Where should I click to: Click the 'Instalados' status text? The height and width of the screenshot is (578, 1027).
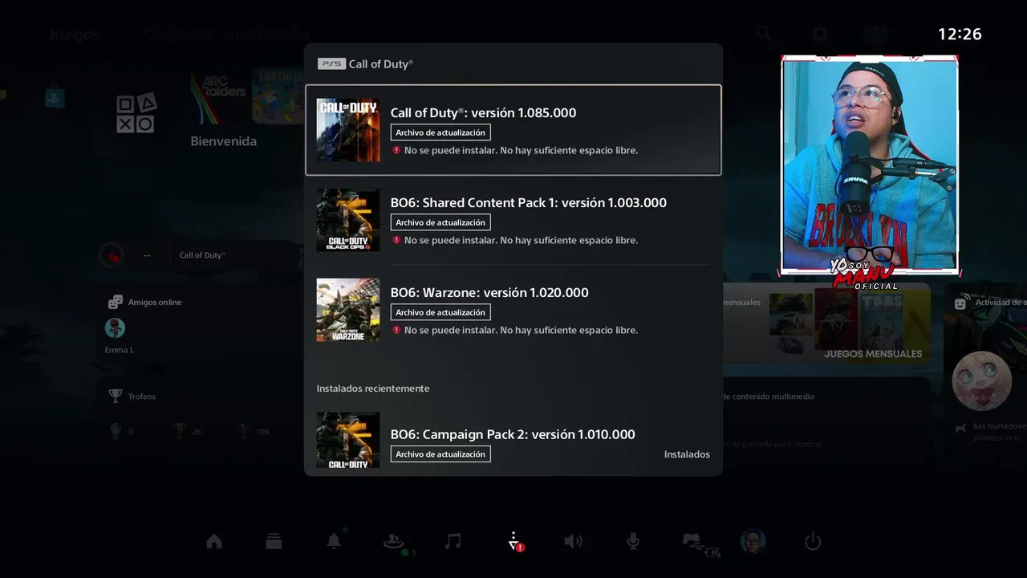pos(687,454)
